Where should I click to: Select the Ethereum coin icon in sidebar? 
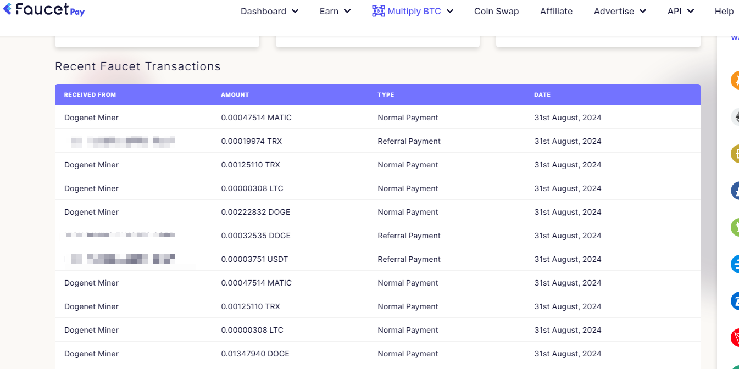tap(735, 116)
